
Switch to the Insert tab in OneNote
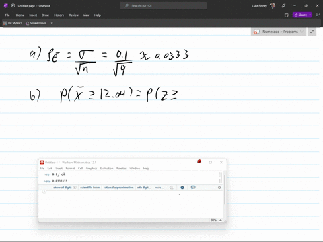click(33, 15)
